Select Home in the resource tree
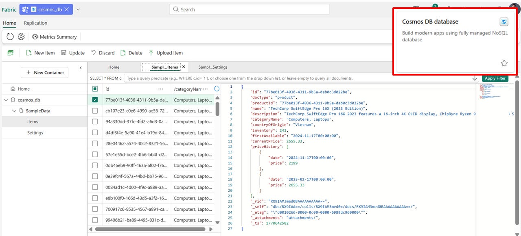Screen dimensions: 521x236 point(44,89)
